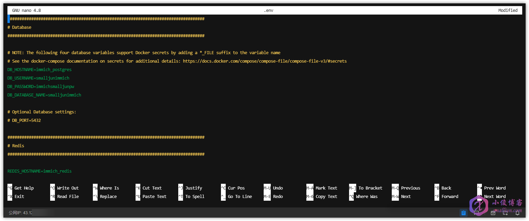This screenshot has width=529, height=221.
Task: Place cursor on the DB_USERNAME=smalljunimmich line
Action: tap(38, 78)
